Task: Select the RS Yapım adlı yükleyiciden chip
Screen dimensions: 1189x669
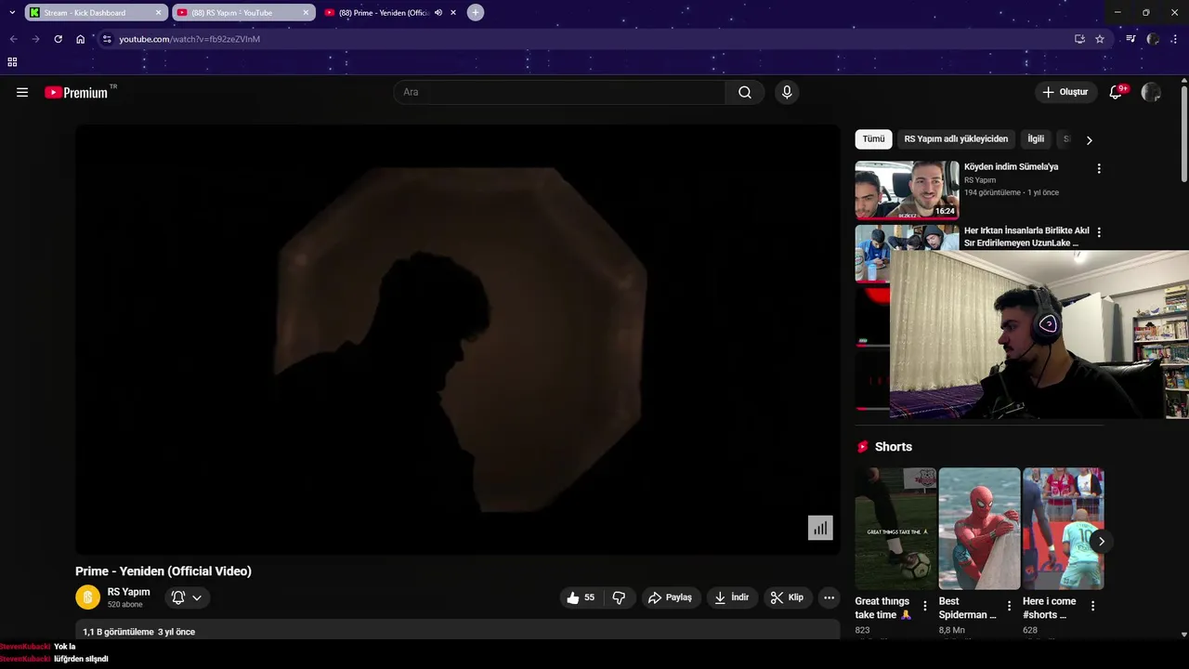Action: click(956, 138)
